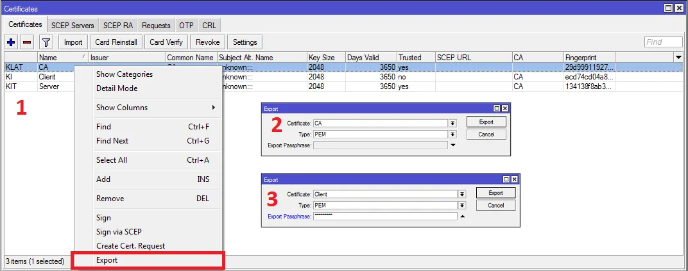The image size is (688, 271).
Task: Sort by the Fingerprint column header
Action: coord(589,58)
